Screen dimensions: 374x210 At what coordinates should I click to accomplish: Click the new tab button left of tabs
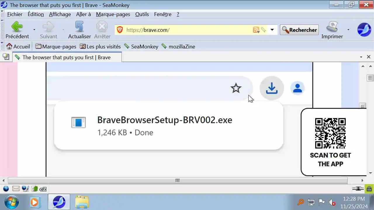click(6, 57)
